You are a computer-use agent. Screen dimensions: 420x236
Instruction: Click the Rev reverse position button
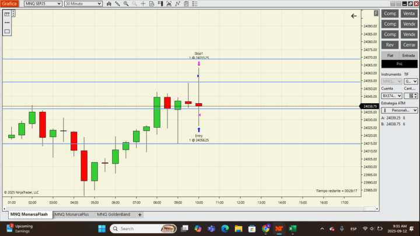pos(390,45)
